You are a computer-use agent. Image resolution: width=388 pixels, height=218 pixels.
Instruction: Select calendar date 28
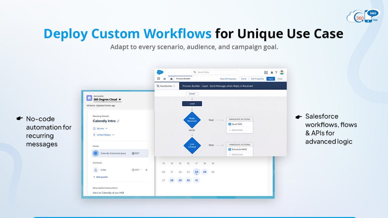pyautogui.click(x=172, y=180)
